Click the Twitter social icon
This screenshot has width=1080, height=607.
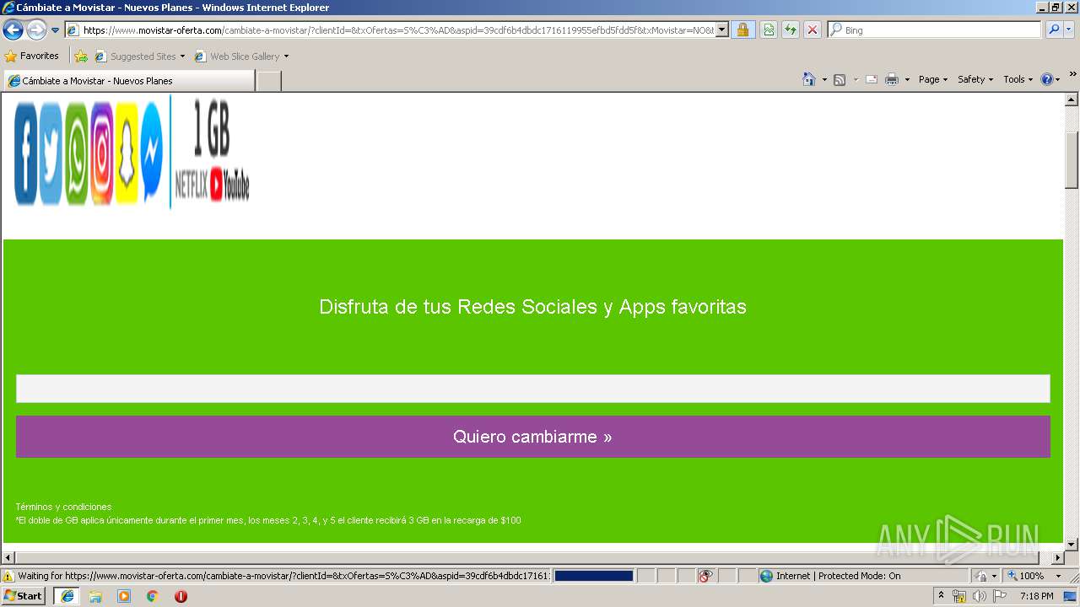coord(51,153)
